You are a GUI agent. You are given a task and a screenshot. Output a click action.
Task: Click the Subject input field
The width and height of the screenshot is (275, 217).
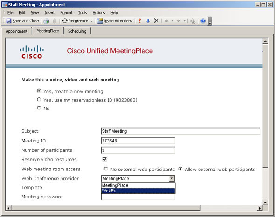pyautogui.click(x=180, y=131)
